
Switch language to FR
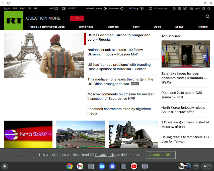(35, 9)
